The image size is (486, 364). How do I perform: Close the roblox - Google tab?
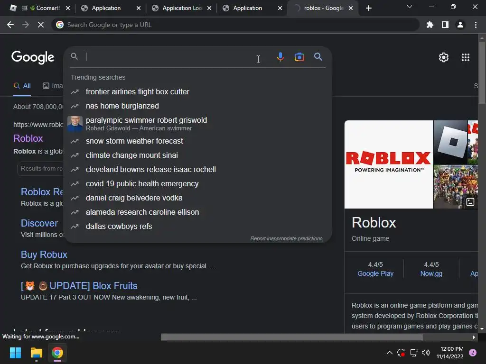coord(351,8)
